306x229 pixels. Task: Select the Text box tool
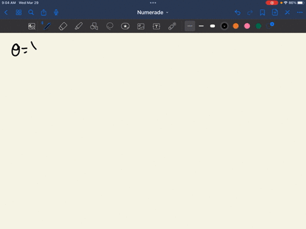pos(156,26)
